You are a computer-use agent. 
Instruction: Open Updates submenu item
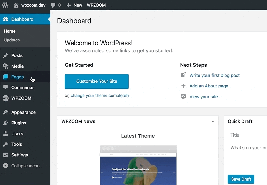[x=12, y=40]
